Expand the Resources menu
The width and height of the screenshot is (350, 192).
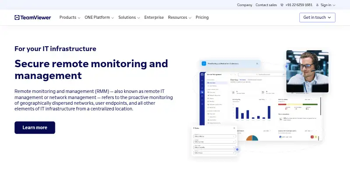pyautogui.click(x=179, y=17)
